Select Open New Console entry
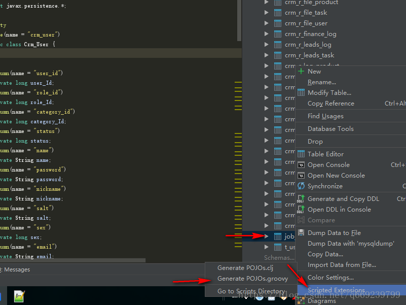Image resolution: width=406 pixels, height=305 pixels. point(351,175)
